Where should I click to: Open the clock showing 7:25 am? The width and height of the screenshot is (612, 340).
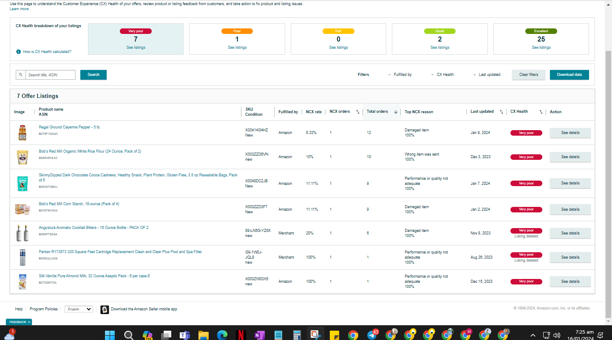pyautogui.click(x=584, y=332)
